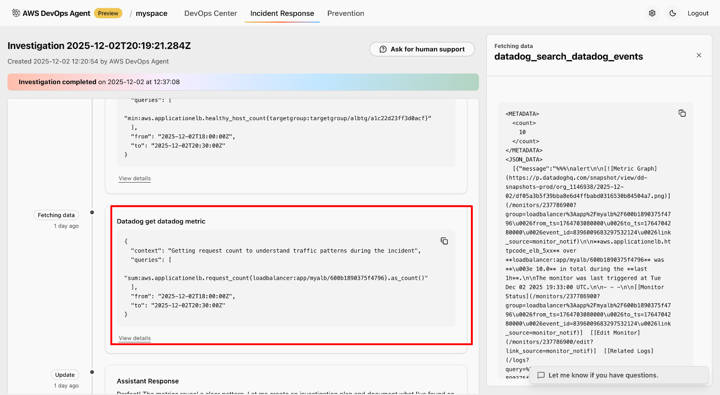Click the request_count query string
The image size is (720, 395).
click(x=276, y=278)
